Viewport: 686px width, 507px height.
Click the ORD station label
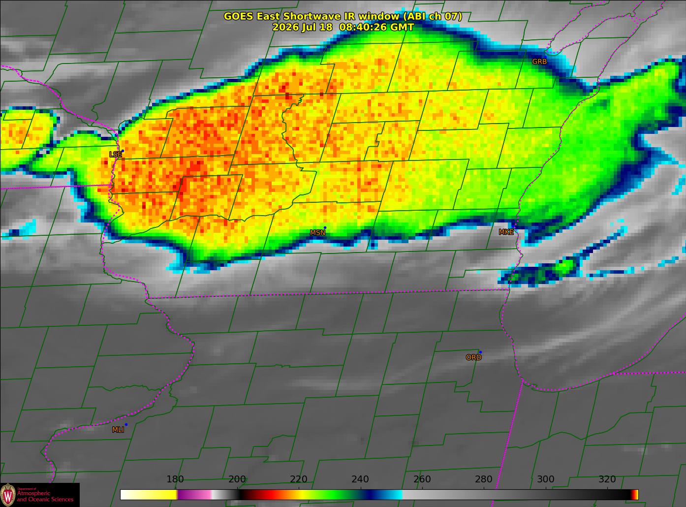(x=473, y=358)
